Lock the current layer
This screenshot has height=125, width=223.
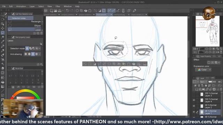pos(206,85)
